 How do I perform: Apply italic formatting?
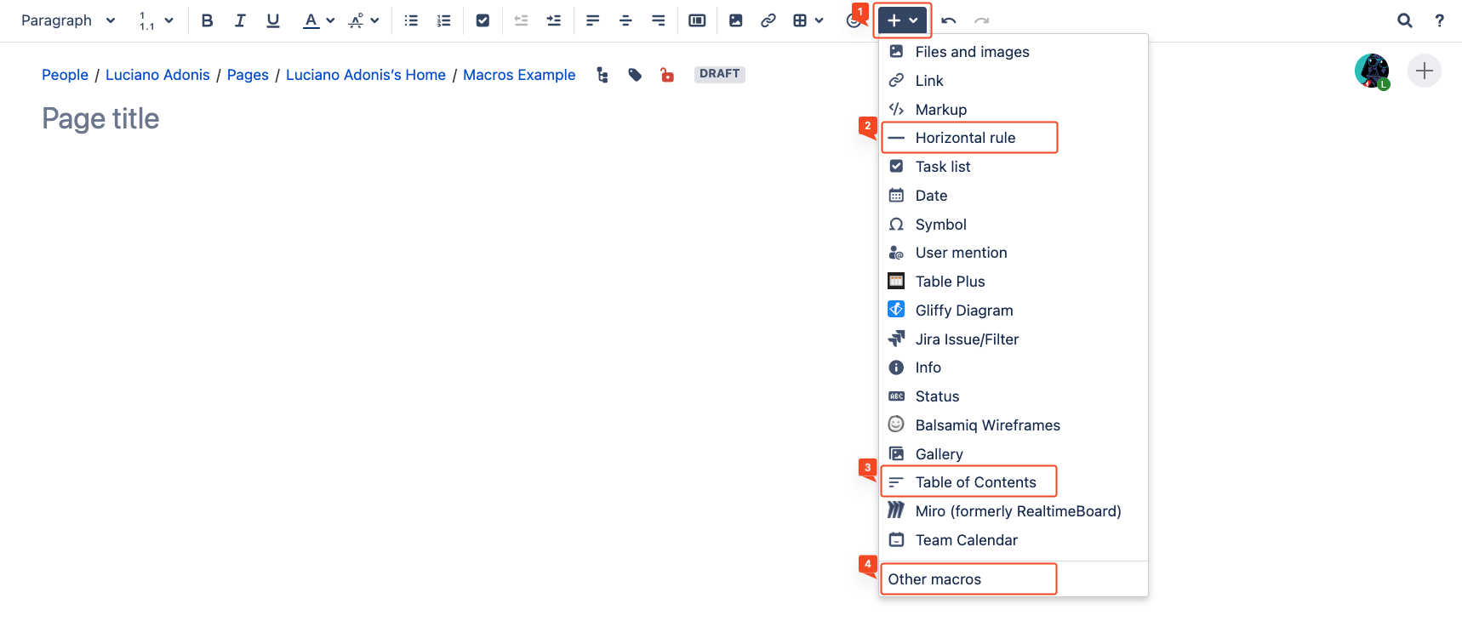pos(240,20)
